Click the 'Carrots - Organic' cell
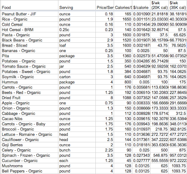The height and width of the screenshot is (174, 187). pos(29,87)
